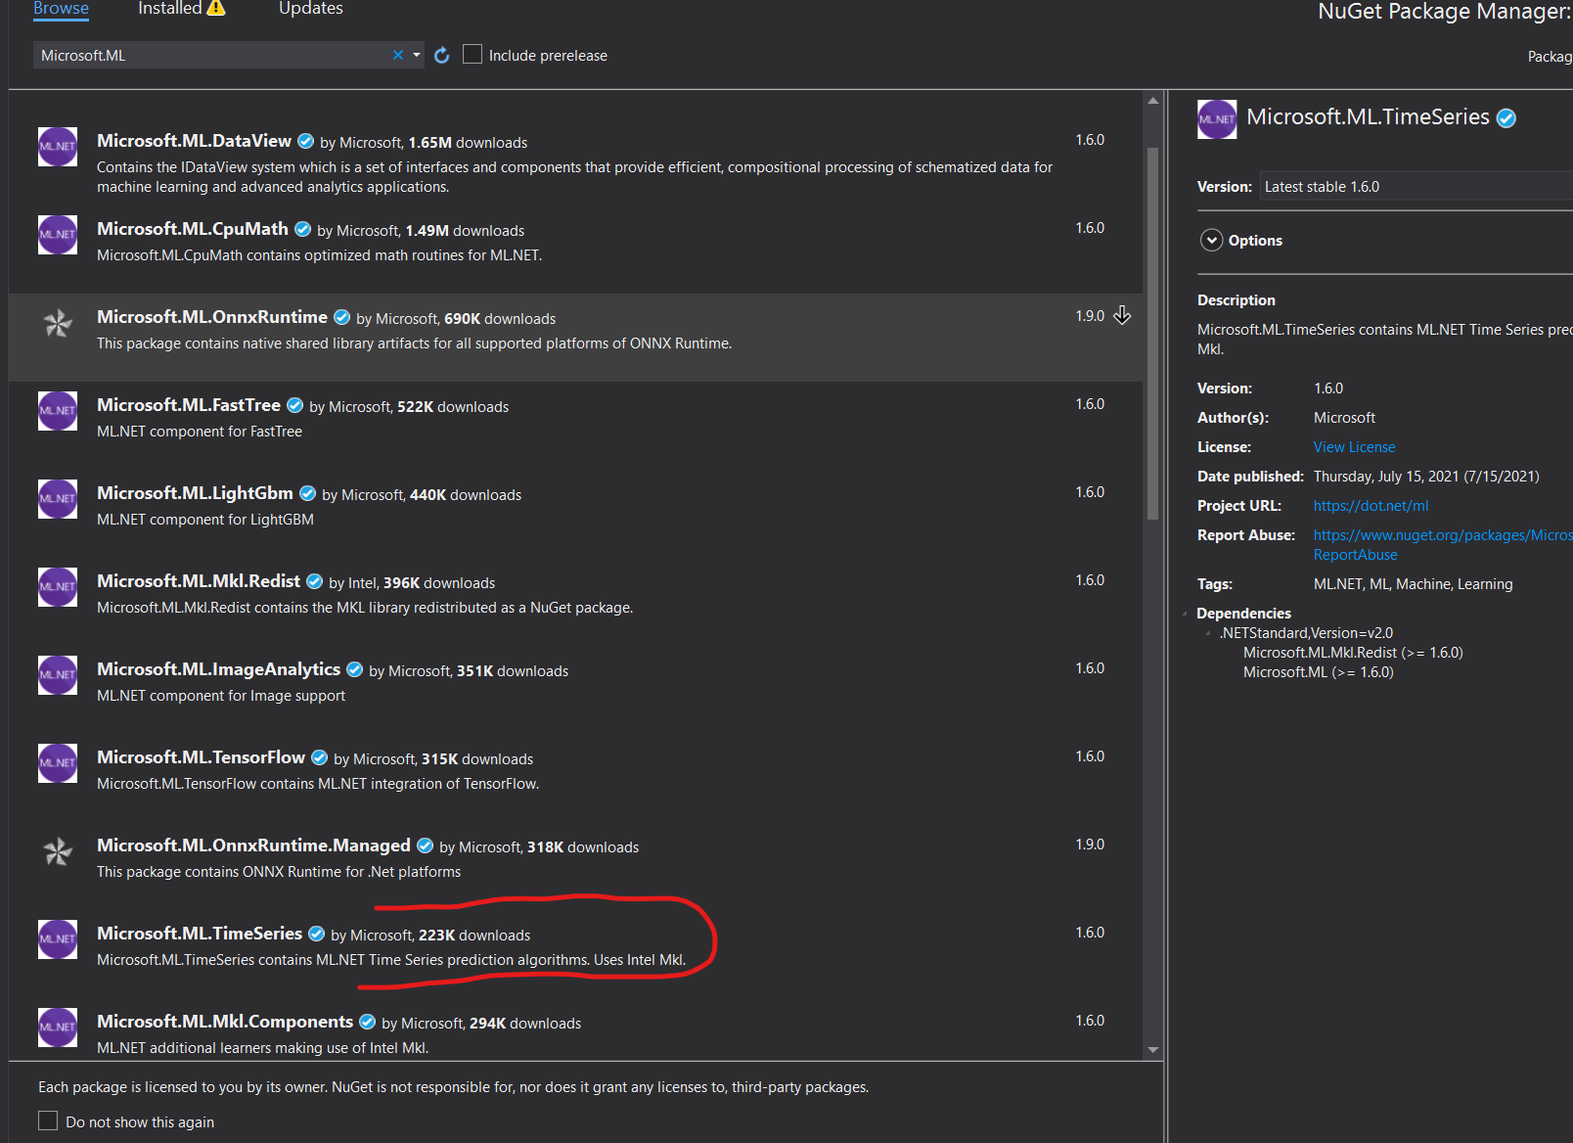Clear the search box with the X icon
The image size is (1573, 1143).
[398, 55]
